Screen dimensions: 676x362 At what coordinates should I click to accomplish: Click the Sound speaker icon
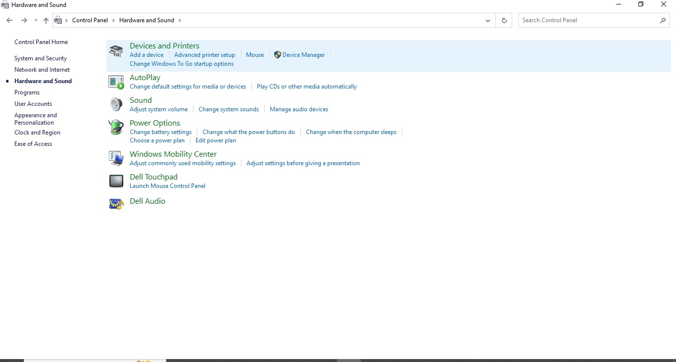pos(116,104)
